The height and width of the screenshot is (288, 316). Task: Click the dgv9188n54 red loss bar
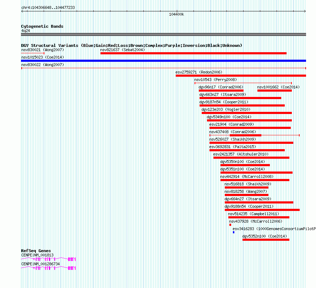262,210
